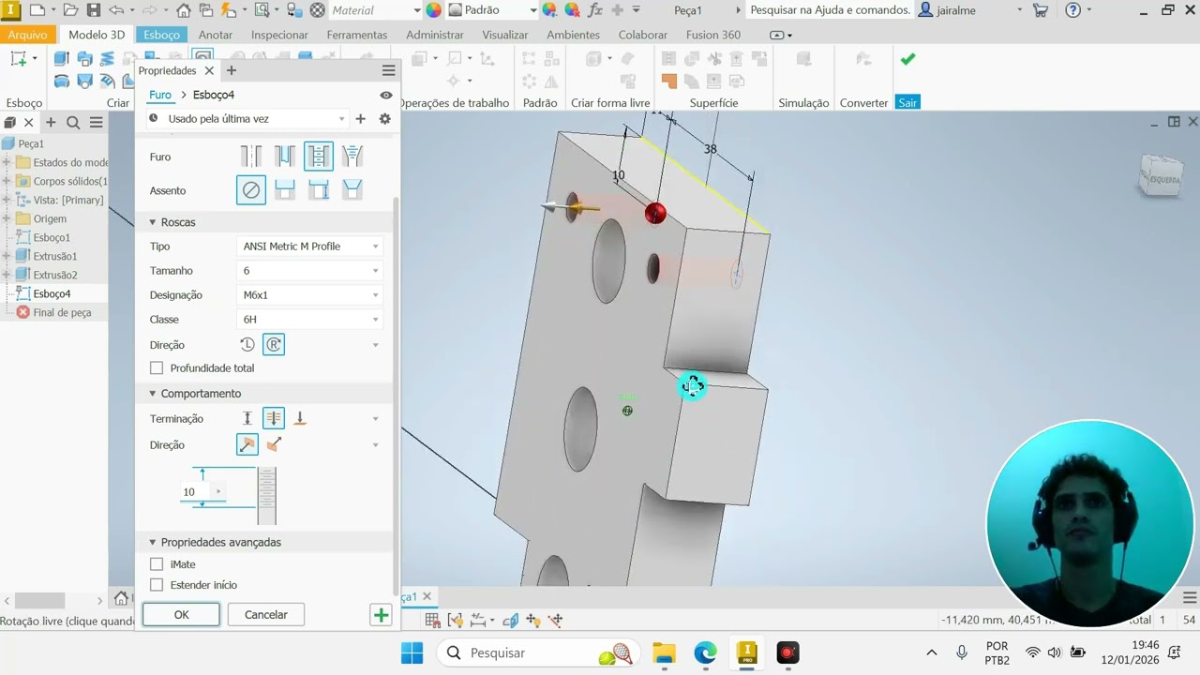Open the Modelo 3D ribbon tab
1200x675 pixels.
(x=97, y=35)
